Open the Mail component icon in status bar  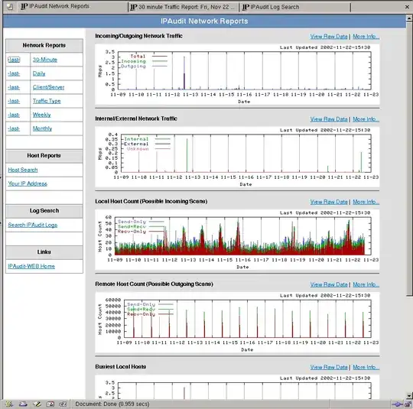(23, 404)
